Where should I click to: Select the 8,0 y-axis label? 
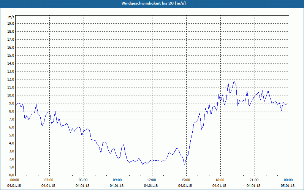pyautogui.click(x=11, y=111)
